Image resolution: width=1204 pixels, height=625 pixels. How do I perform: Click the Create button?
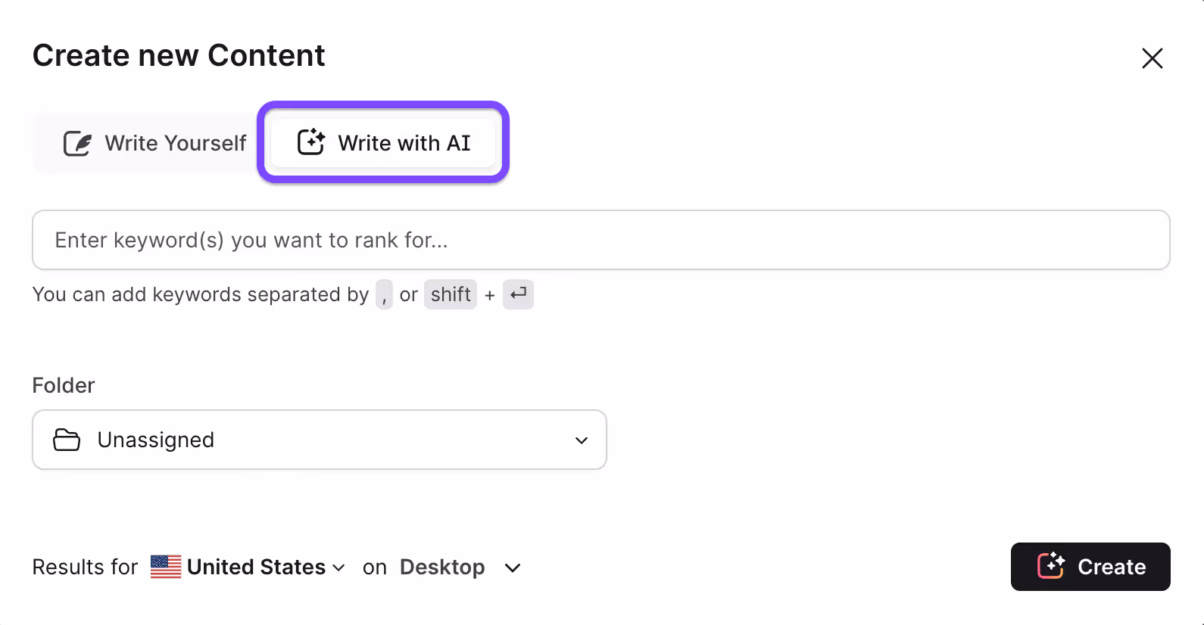pyautogui.click(x=1090, y=567)
